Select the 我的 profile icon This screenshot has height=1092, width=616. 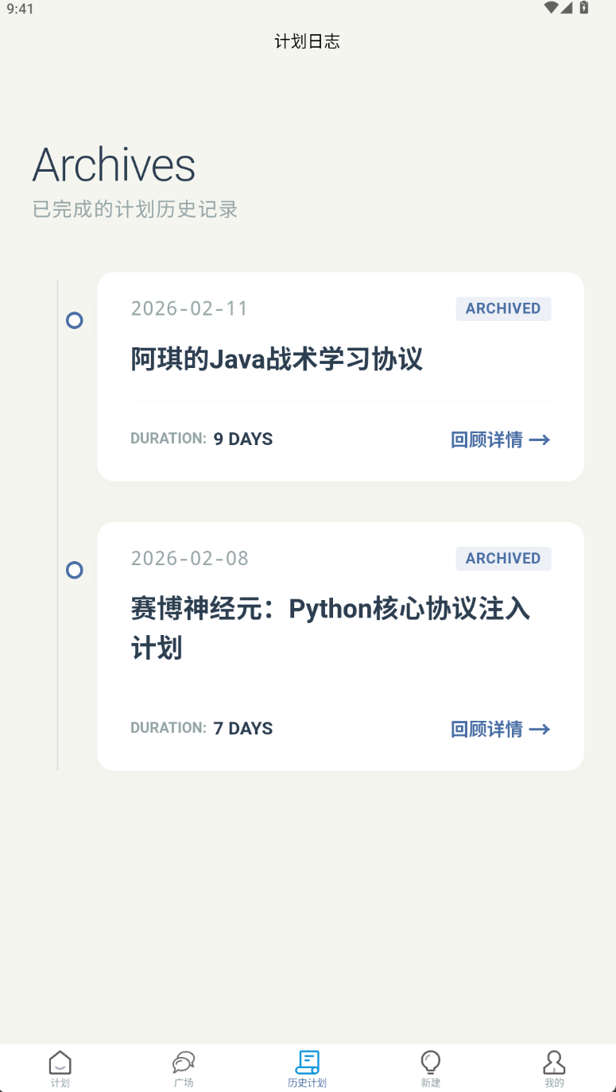point(554,1062)
